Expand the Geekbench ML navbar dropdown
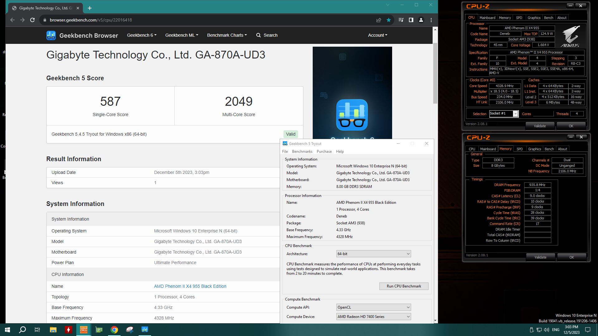The width and height of the screenshot is (598, 336). tap(182, 35)
